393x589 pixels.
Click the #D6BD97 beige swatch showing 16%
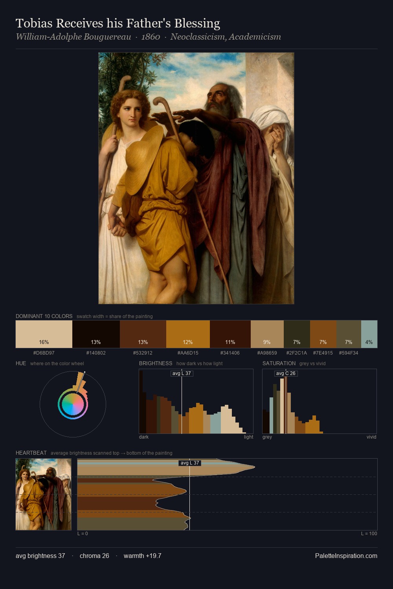tap(44, 334)
